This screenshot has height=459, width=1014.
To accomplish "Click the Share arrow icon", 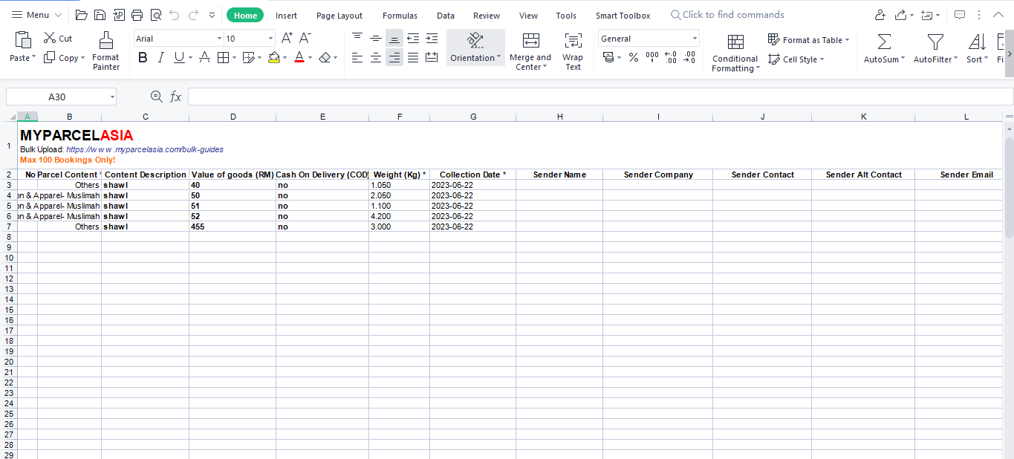I will point(900,15).
